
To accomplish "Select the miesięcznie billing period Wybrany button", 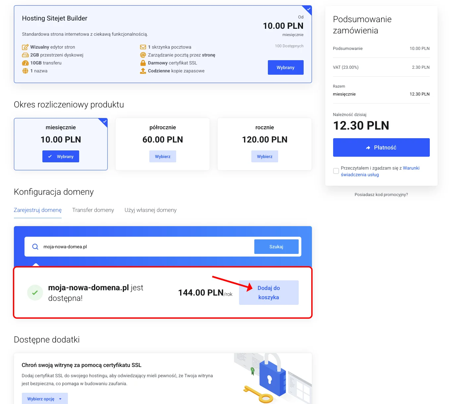I will (61, 156).
